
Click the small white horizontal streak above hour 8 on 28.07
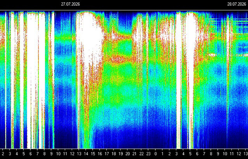coord(212,55)
